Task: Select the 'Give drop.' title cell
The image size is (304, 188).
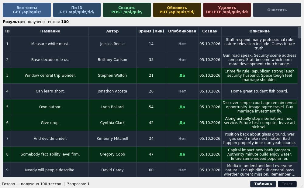Action: pyautogui.click(x=50, y=123)
